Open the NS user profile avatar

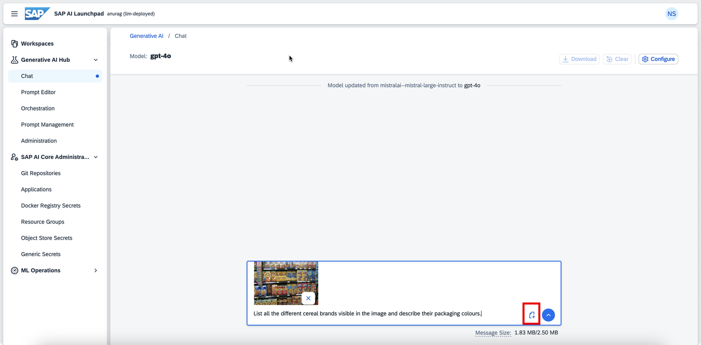(x=672, y=14)
